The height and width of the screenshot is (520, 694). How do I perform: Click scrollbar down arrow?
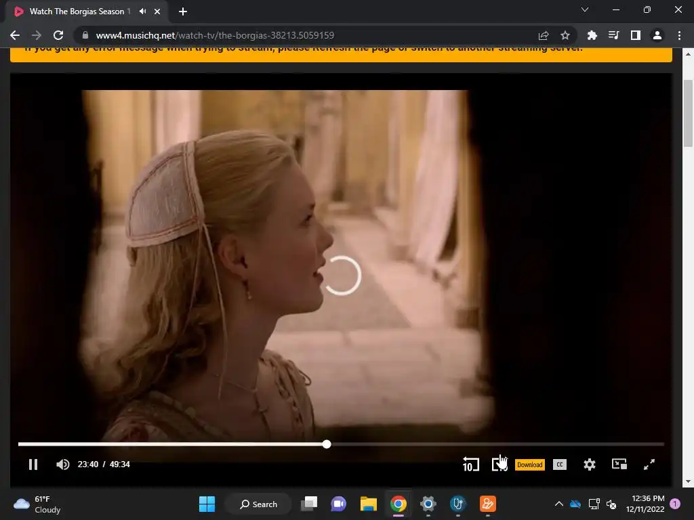click(x=688, y=481)
